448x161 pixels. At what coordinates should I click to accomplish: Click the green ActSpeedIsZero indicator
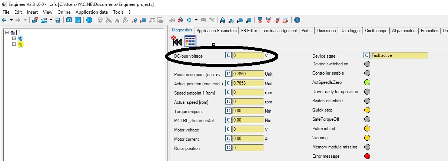click(x=367, y=82)
